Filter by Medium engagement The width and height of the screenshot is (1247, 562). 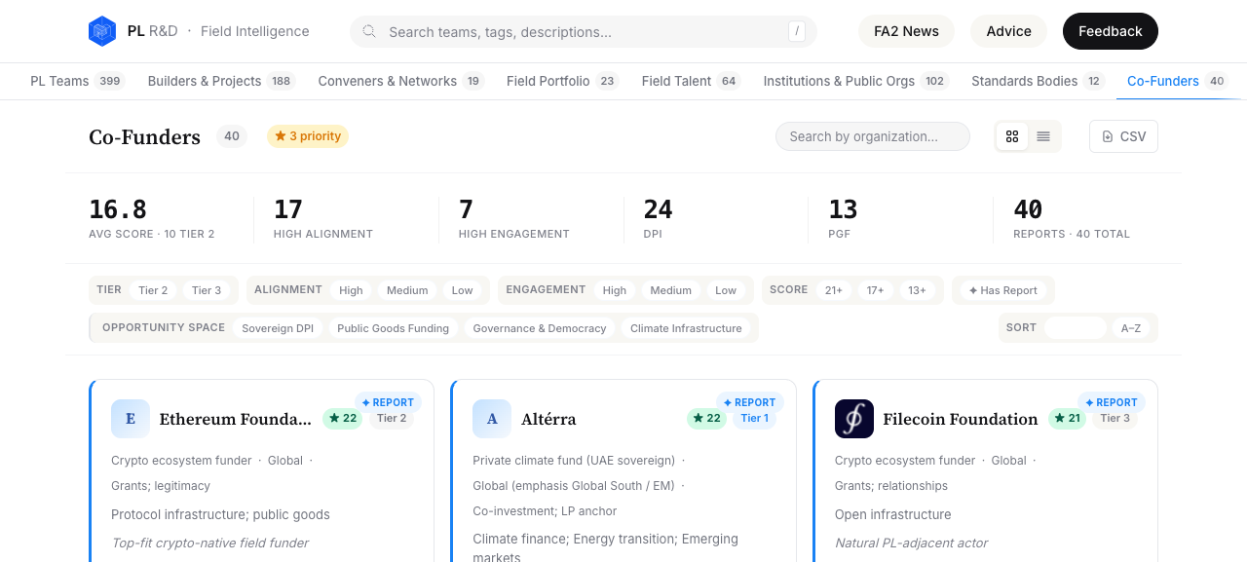pyautogui.click(x=671, y=290)
